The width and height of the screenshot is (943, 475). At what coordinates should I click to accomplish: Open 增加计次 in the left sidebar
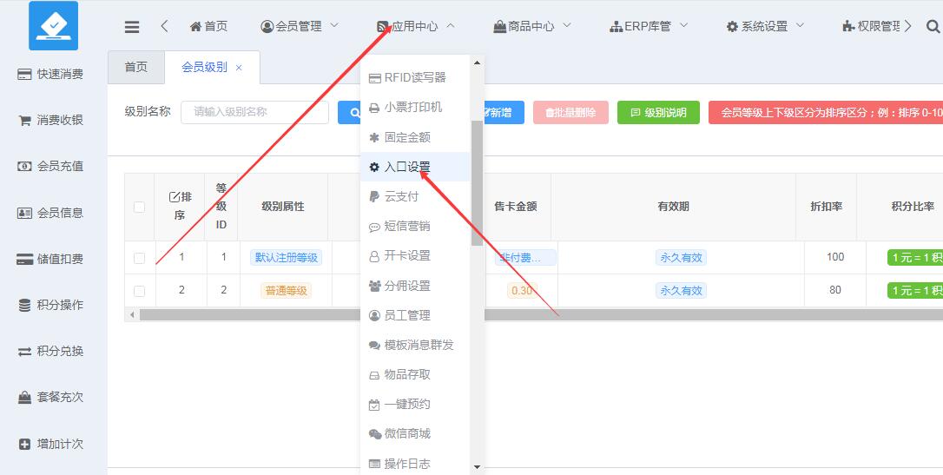pyautogui.click(x=52, y=444)
